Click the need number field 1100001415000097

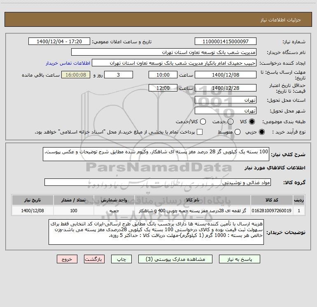(x=226, y=42)
